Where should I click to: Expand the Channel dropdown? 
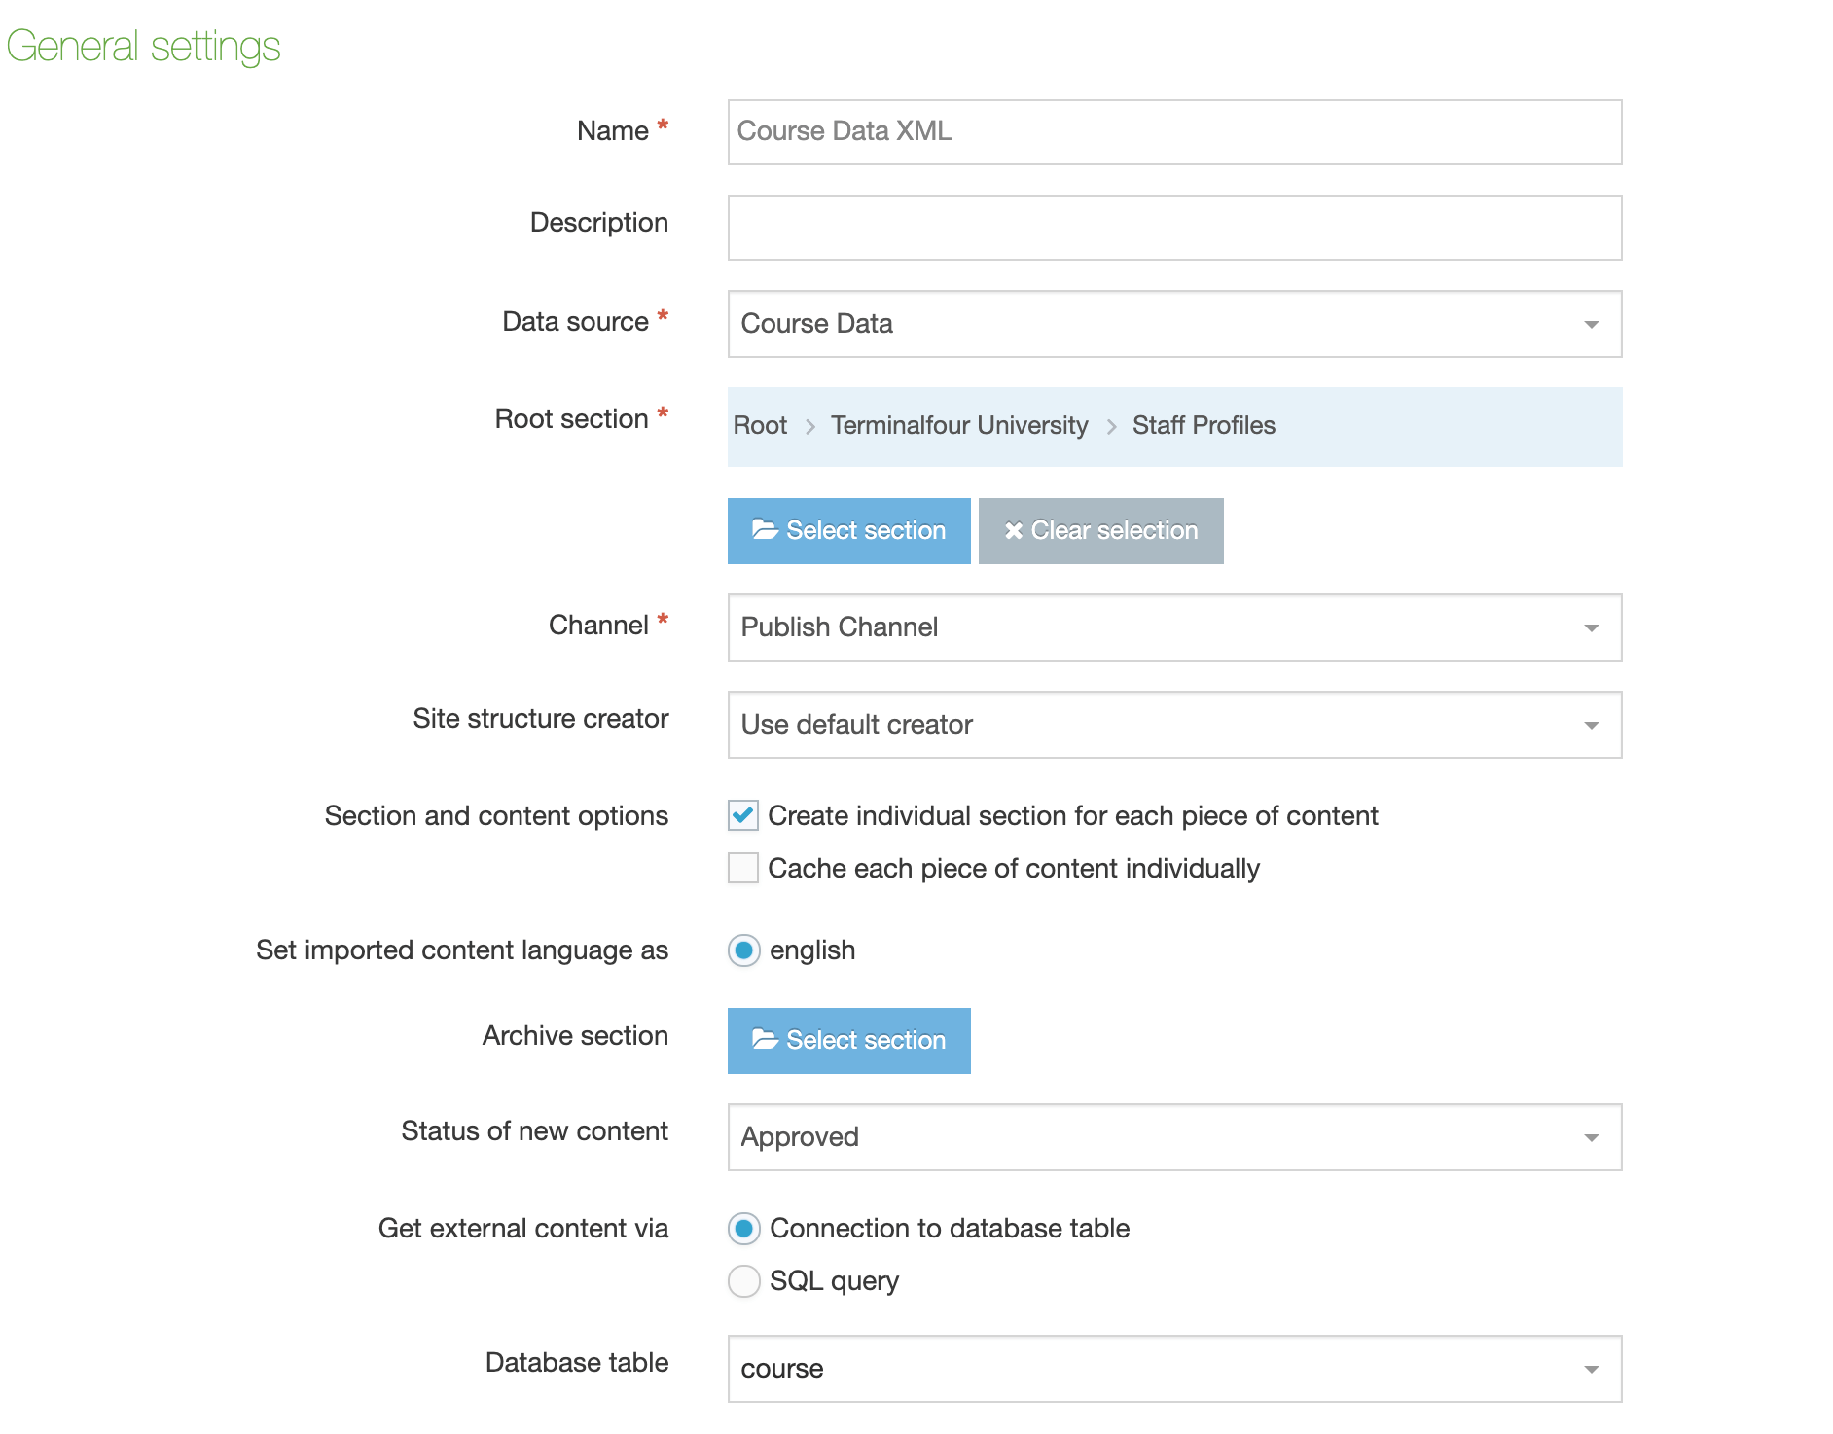(1173, 627)
